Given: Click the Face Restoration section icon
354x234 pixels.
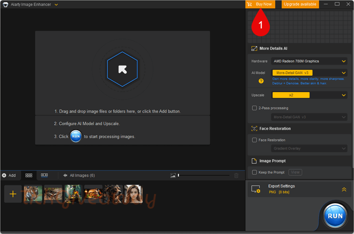Looking at the screenshot, I should 254,128.
